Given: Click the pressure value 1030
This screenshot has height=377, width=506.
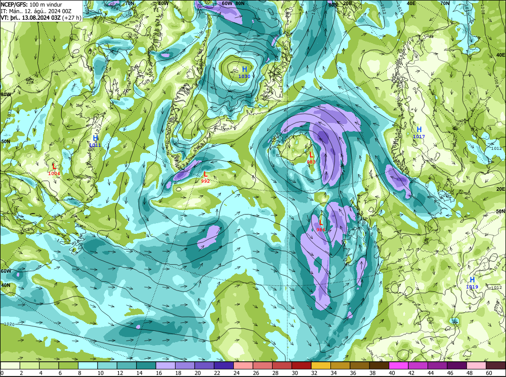Looking at the screenshot, I should 244,76.
